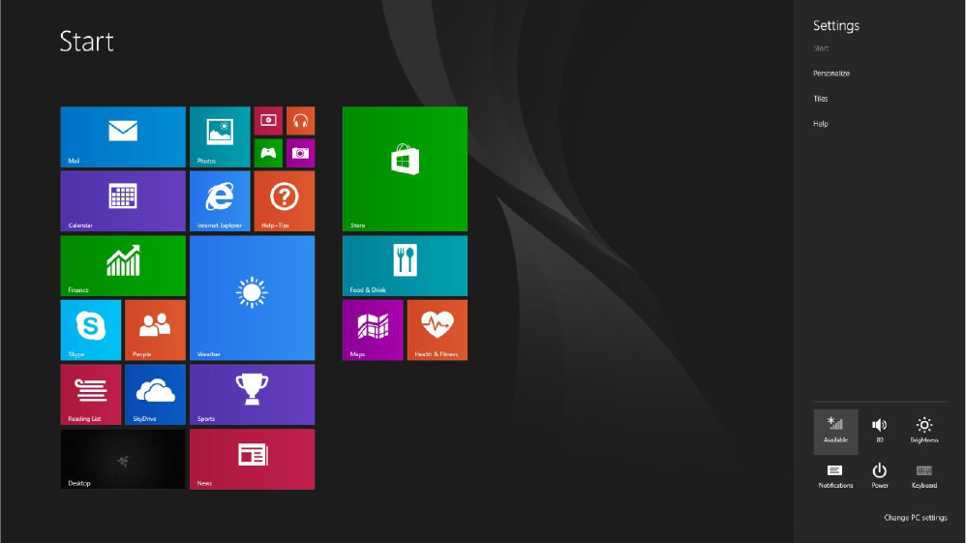This screenshot has width=966, height=543.
Task: Open the Weather tile
Action: [252, 298]
